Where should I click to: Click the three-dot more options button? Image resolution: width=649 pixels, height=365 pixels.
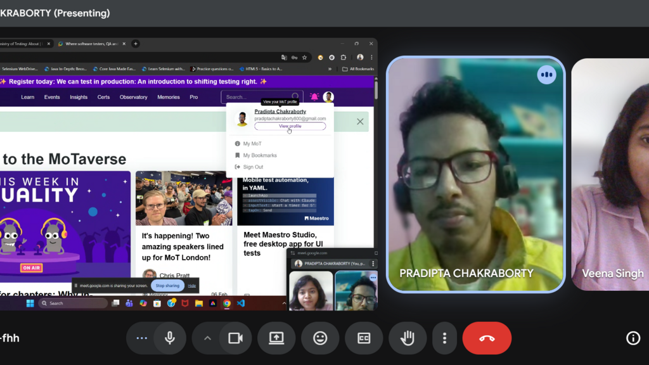coord(444,338)
